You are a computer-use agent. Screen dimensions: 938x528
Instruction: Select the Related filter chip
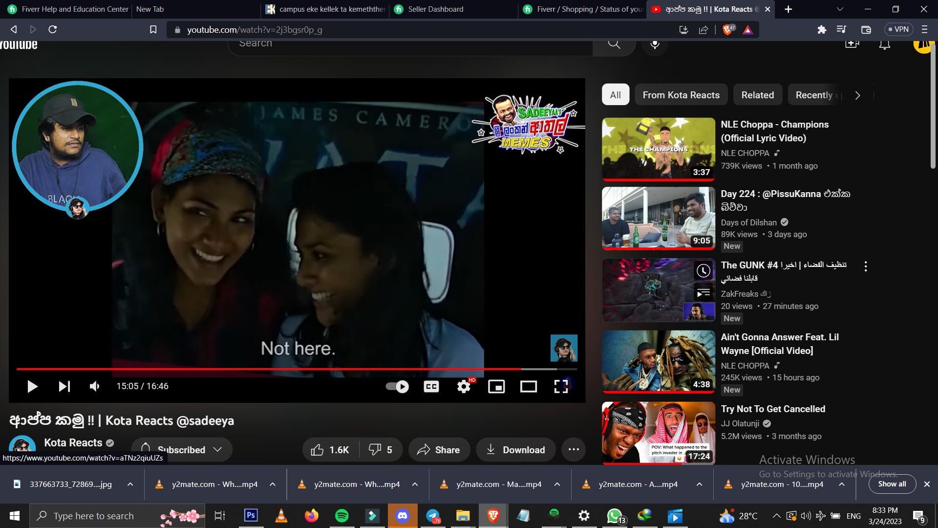758,95
